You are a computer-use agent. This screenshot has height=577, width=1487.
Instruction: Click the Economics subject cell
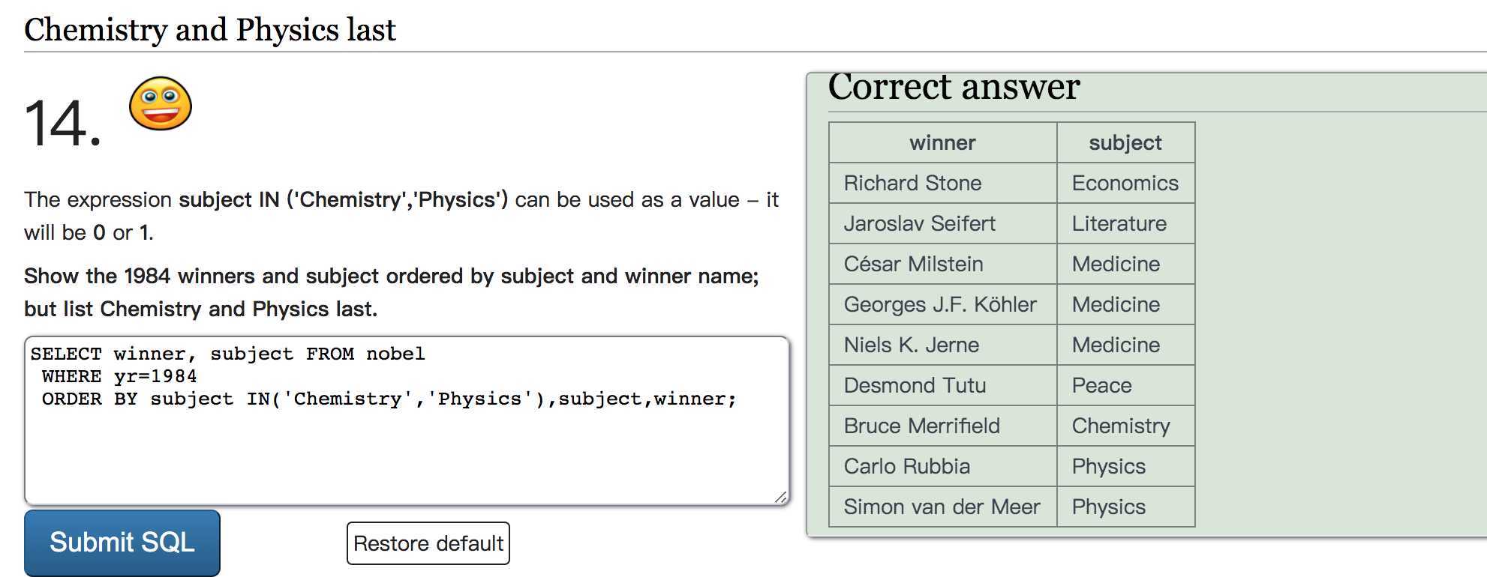coord(1125,183)
